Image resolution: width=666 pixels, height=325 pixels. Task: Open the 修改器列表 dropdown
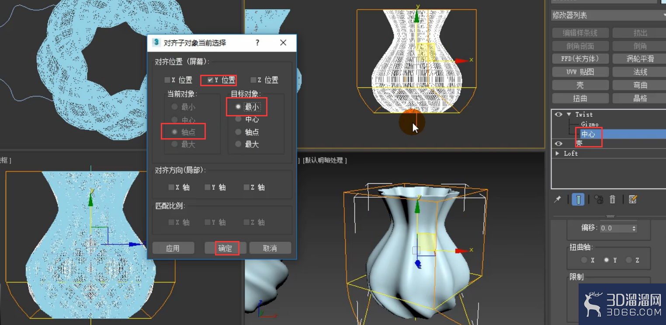(608, 15)
